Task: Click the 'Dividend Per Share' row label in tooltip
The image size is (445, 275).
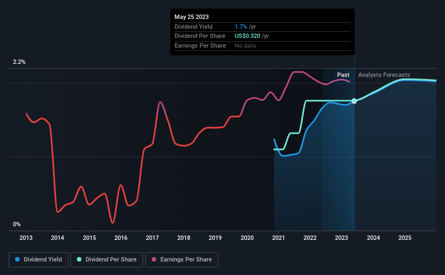Action: pos(200,36)
